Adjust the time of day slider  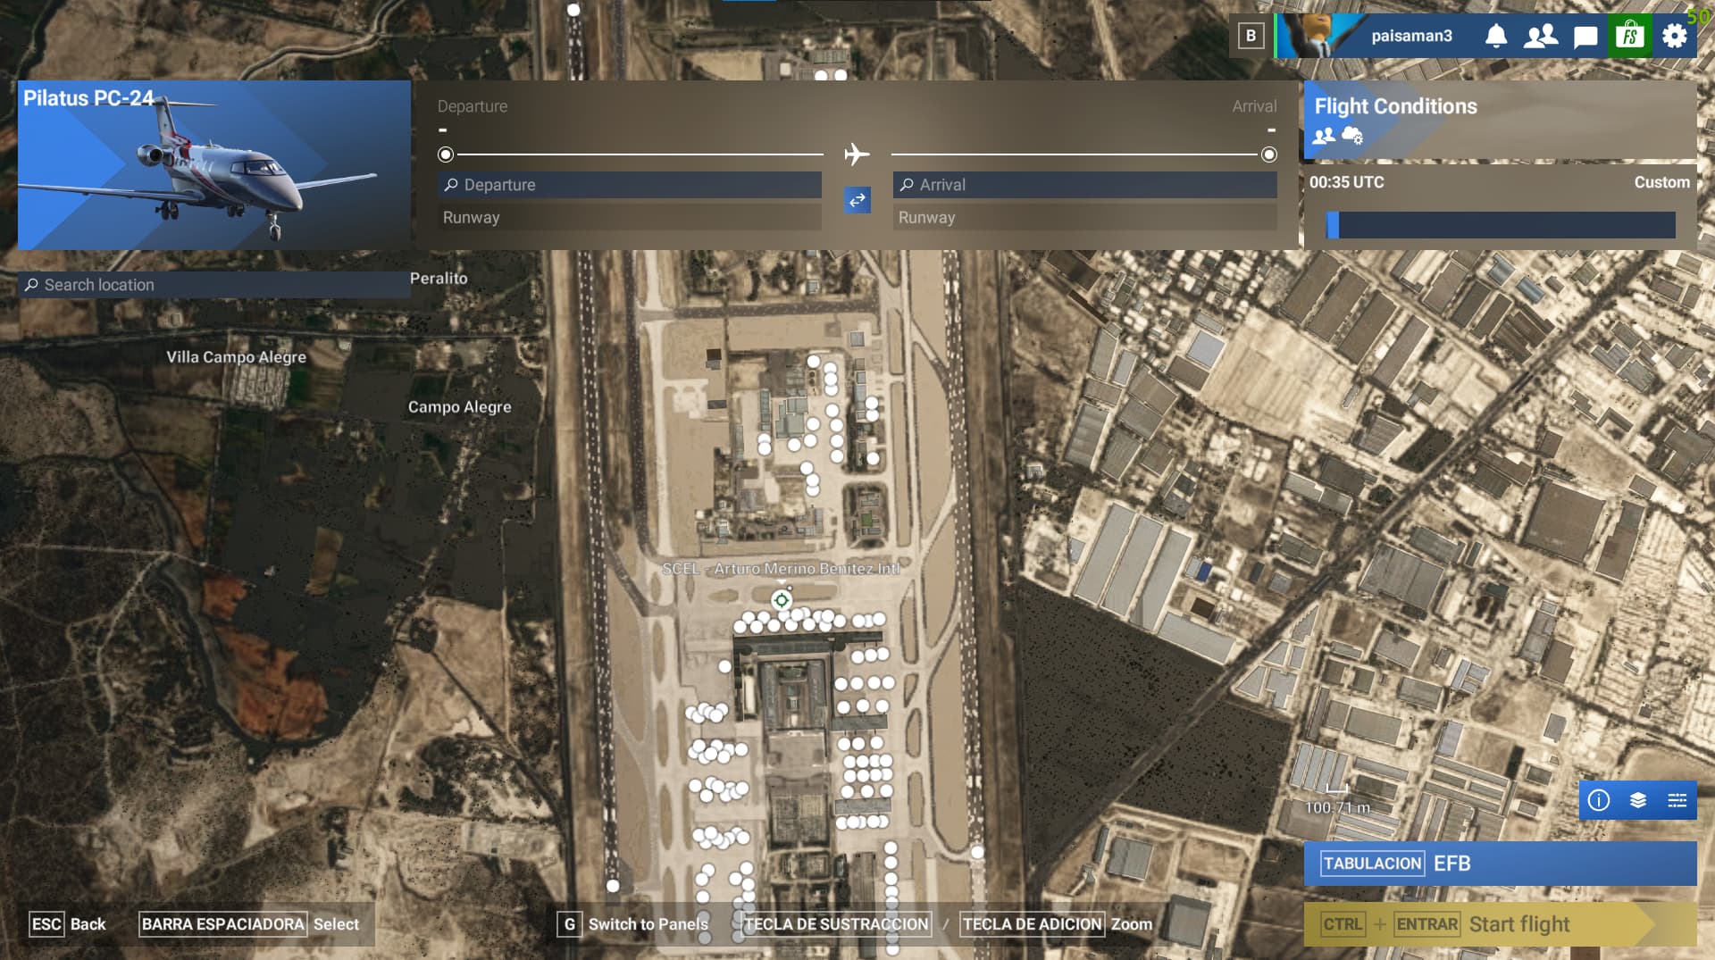click(x=1501, y=225)
